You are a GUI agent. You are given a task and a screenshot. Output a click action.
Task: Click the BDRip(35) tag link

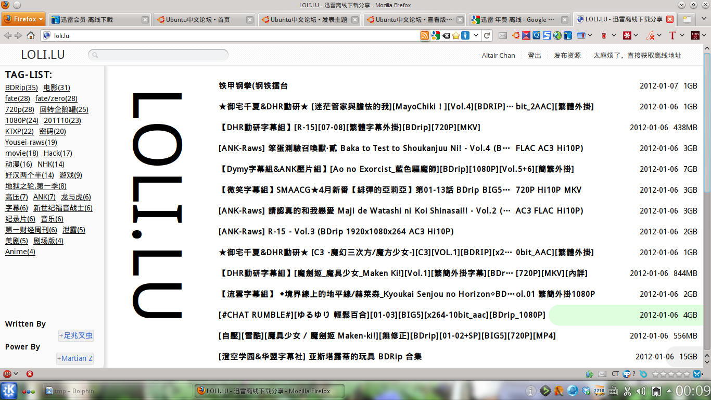coord(21,87)
